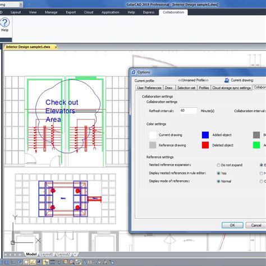Open the Application ribbon tab
This screenshot has width=266, height=266.
[111, 12]
